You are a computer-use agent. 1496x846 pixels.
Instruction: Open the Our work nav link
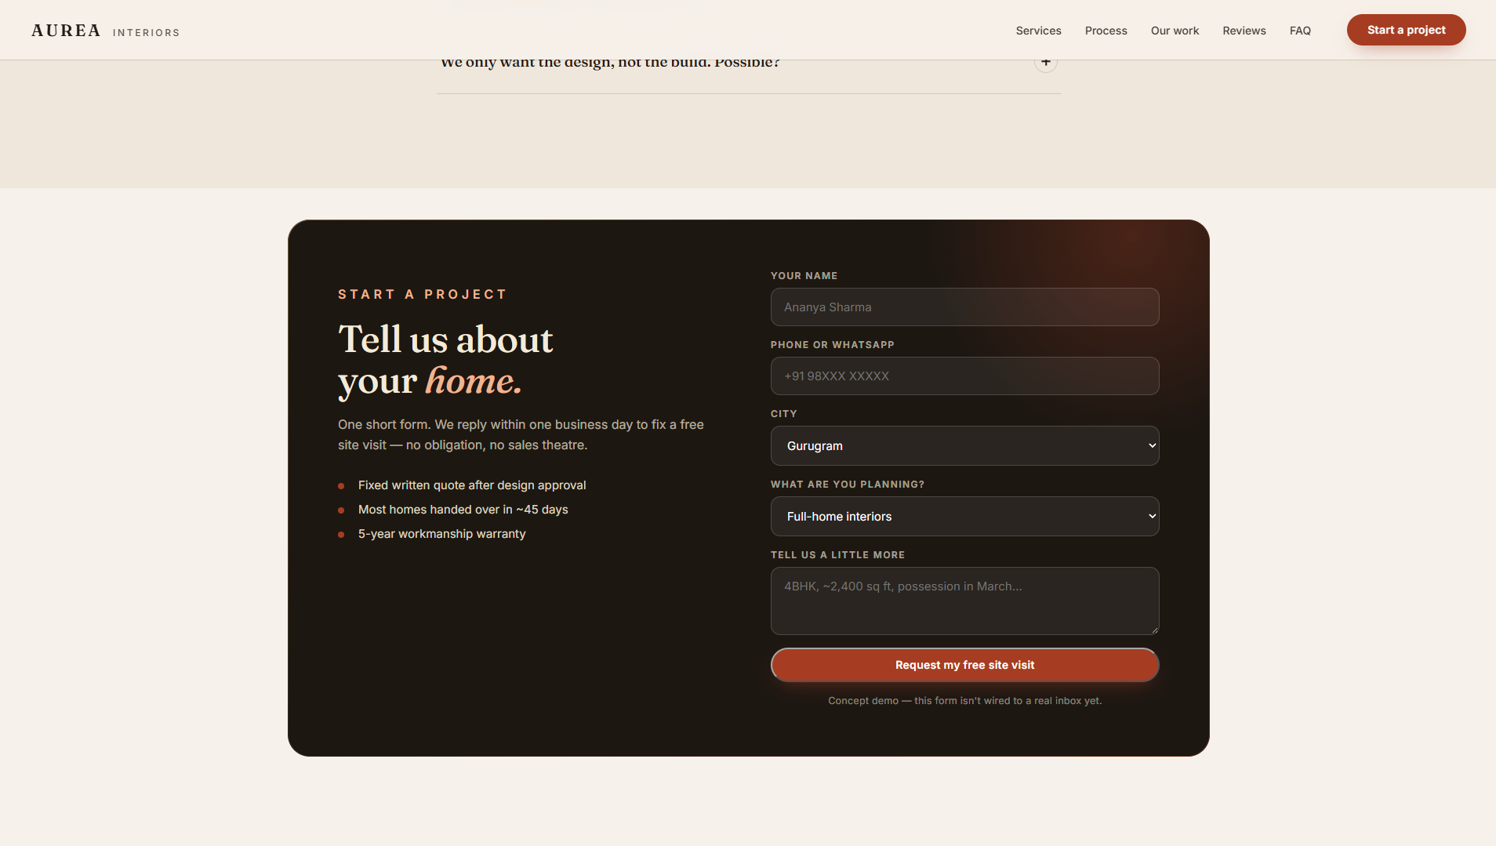click(1175, 31)
